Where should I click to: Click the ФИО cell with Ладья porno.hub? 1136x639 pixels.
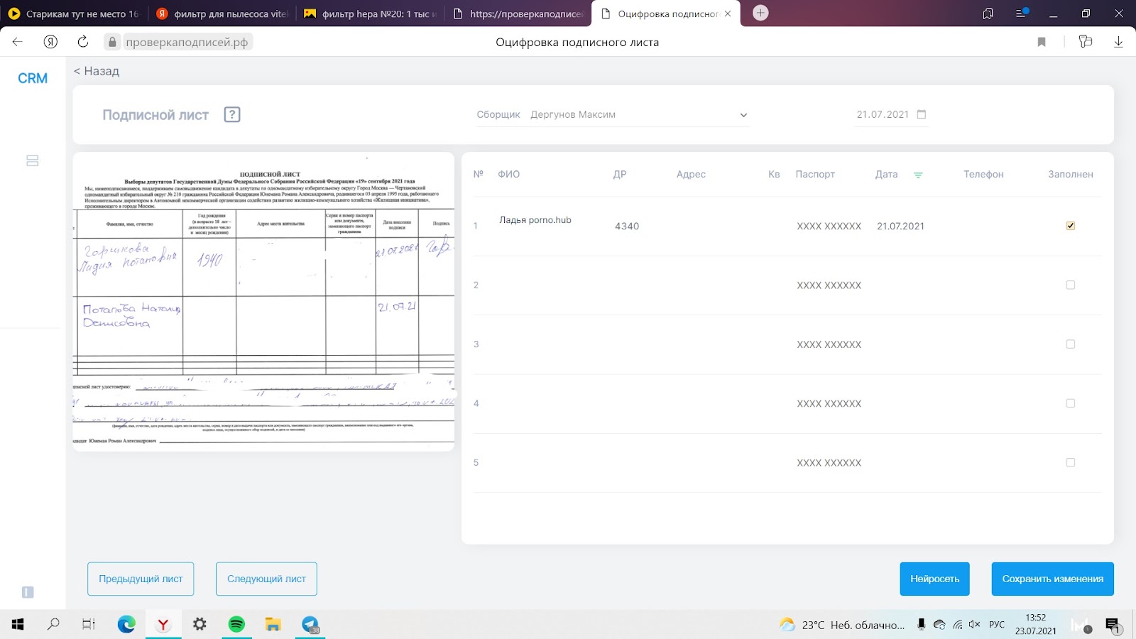(535, 220)
